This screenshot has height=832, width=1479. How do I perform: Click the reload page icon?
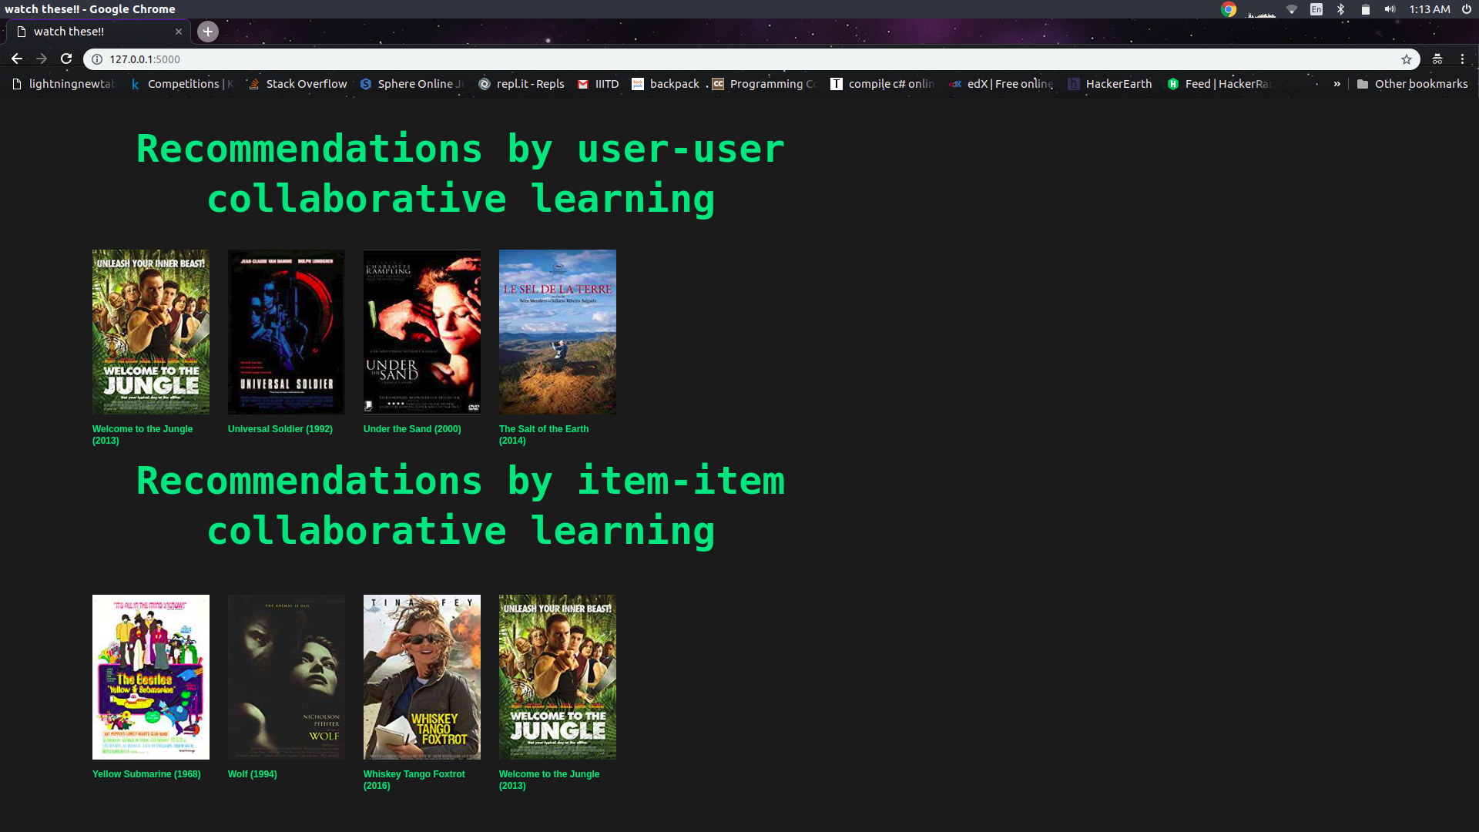(66, 59)
